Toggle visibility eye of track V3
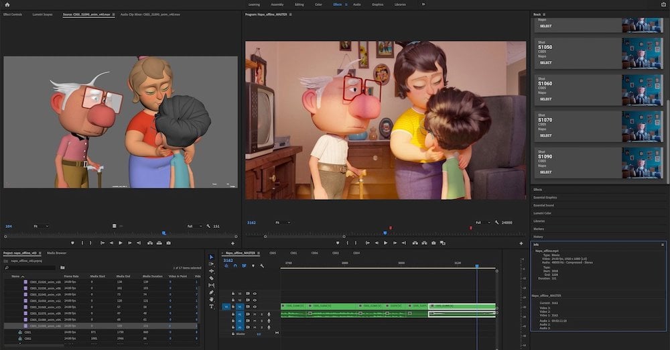 [x=255, y=294]
